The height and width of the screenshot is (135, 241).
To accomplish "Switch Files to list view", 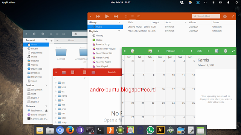I will tap(57, 34).
